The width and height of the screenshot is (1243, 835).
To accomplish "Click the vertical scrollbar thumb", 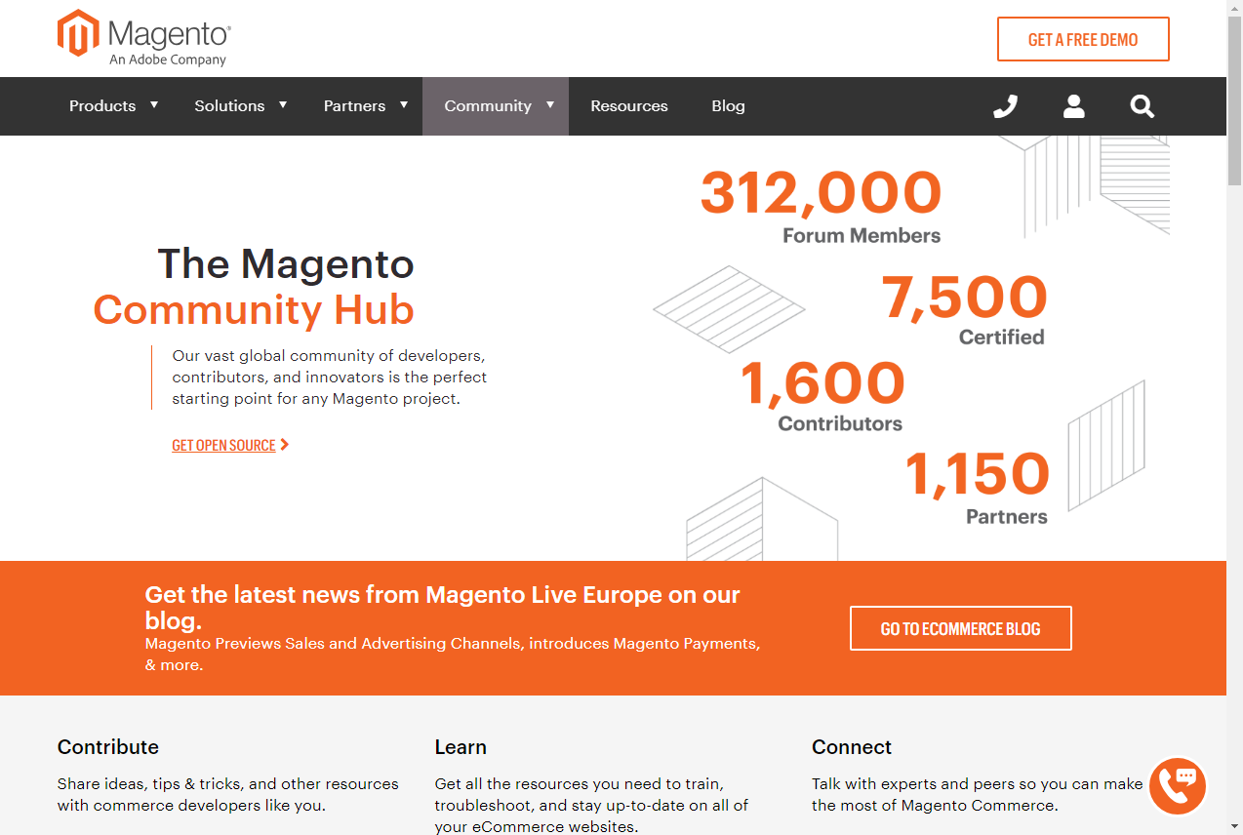I will (1234, 99).
